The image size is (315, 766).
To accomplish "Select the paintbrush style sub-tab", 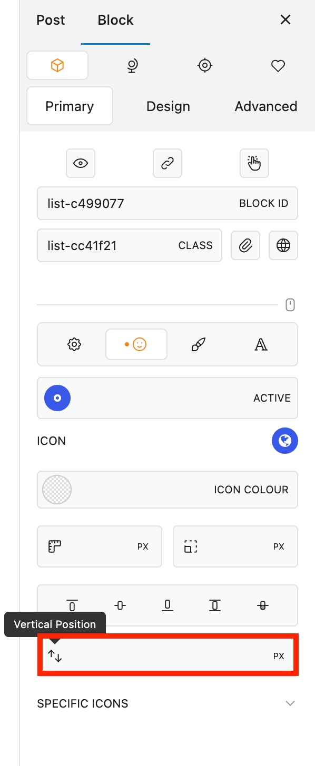I will [x=198, y=345].
